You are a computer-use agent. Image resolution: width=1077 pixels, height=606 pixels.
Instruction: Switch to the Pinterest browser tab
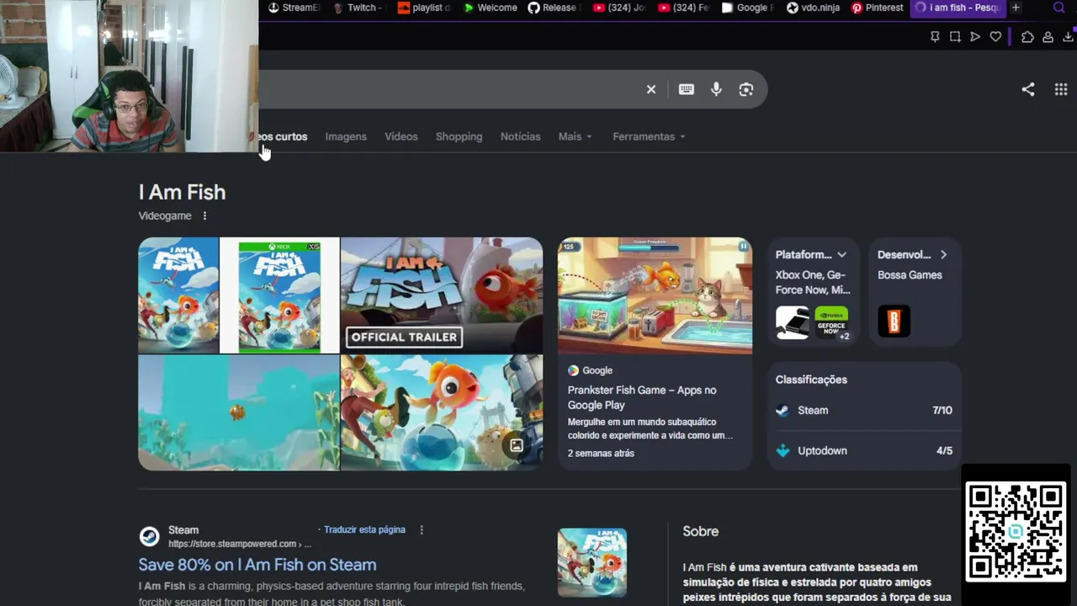(x=879, y=8)
